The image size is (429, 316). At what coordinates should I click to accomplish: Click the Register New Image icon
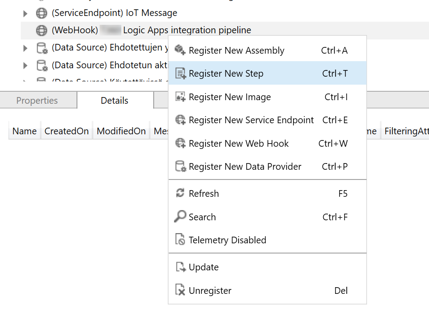coord(180,97)
